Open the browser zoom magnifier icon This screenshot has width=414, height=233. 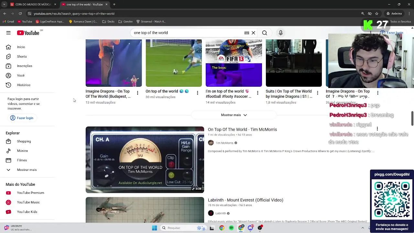[x=363, y=14]
